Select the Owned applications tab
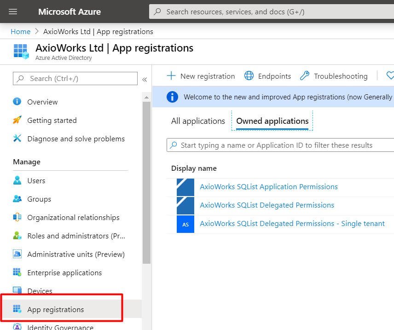This screenshot has width=394, height=330. tap(272, 121)
